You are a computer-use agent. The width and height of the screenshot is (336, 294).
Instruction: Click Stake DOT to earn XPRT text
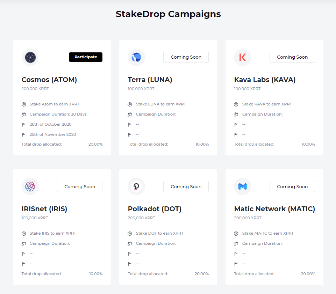[x=160, y=234]
